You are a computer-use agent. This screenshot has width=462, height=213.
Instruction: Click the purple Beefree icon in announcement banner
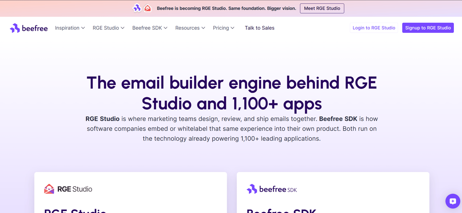137,8
